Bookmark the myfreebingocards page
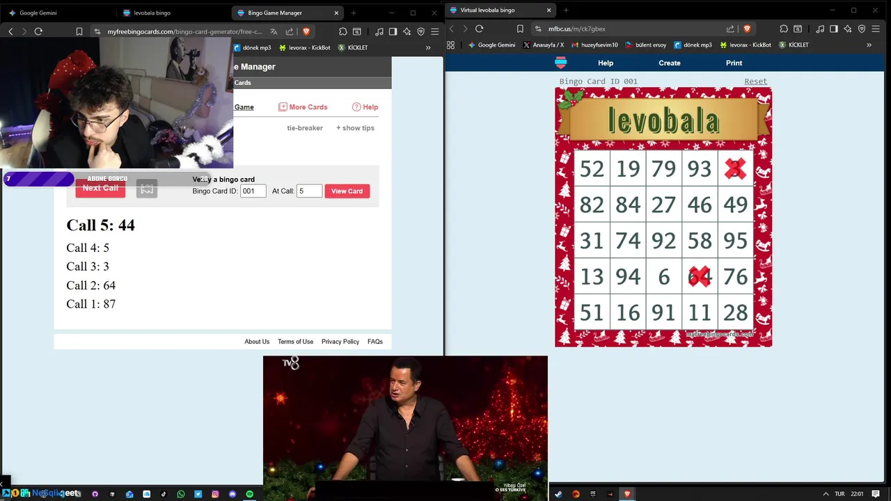The width and height of the screenshot is (891, 501). pos(79,31)
